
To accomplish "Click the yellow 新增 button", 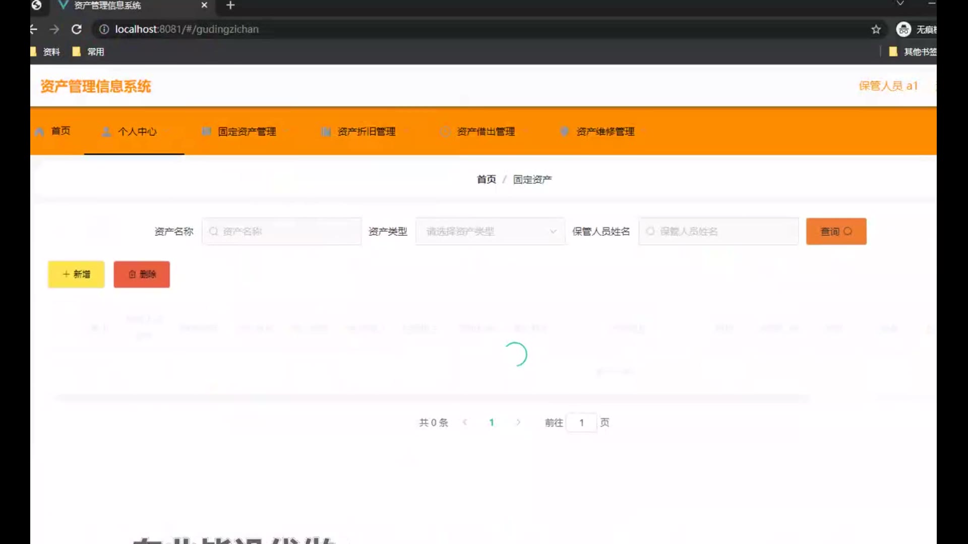I will pyautogui.click(x=76, y=274).
